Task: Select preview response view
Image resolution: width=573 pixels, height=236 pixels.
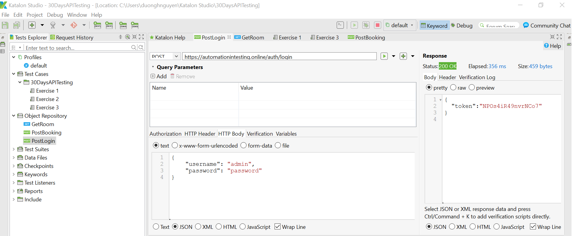Action: tap(472, 88)
